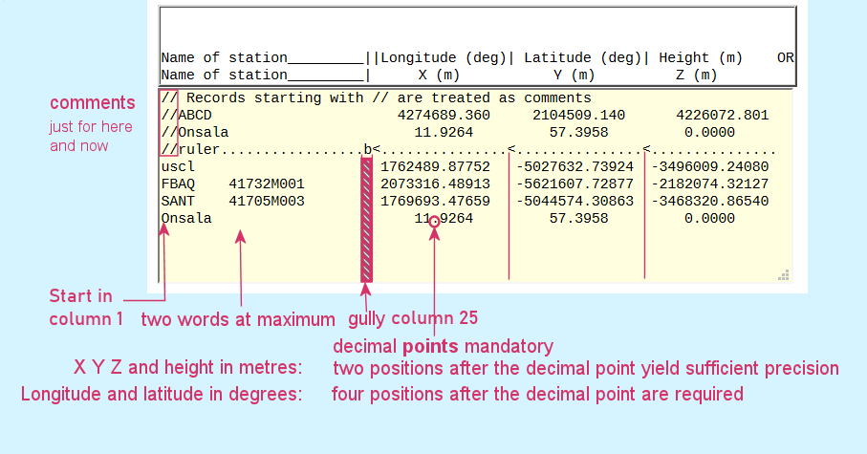Click Z value -2182074.32127 for FBAQ
867x454 pixels.
point(710,184)
